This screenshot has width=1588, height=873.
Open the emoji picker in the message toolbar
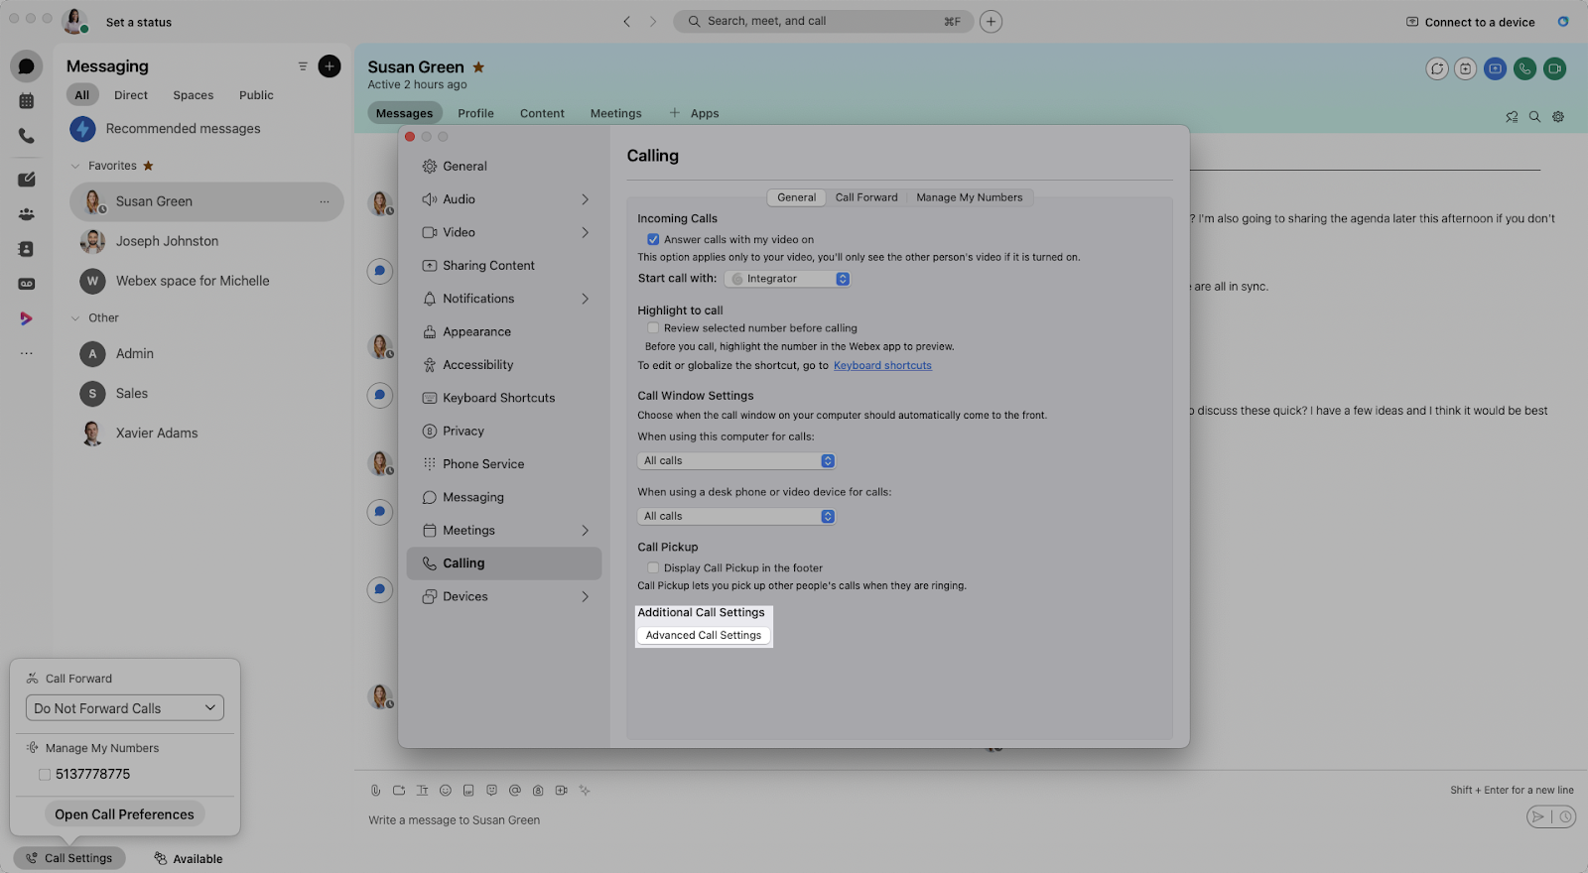pos(446,791)
